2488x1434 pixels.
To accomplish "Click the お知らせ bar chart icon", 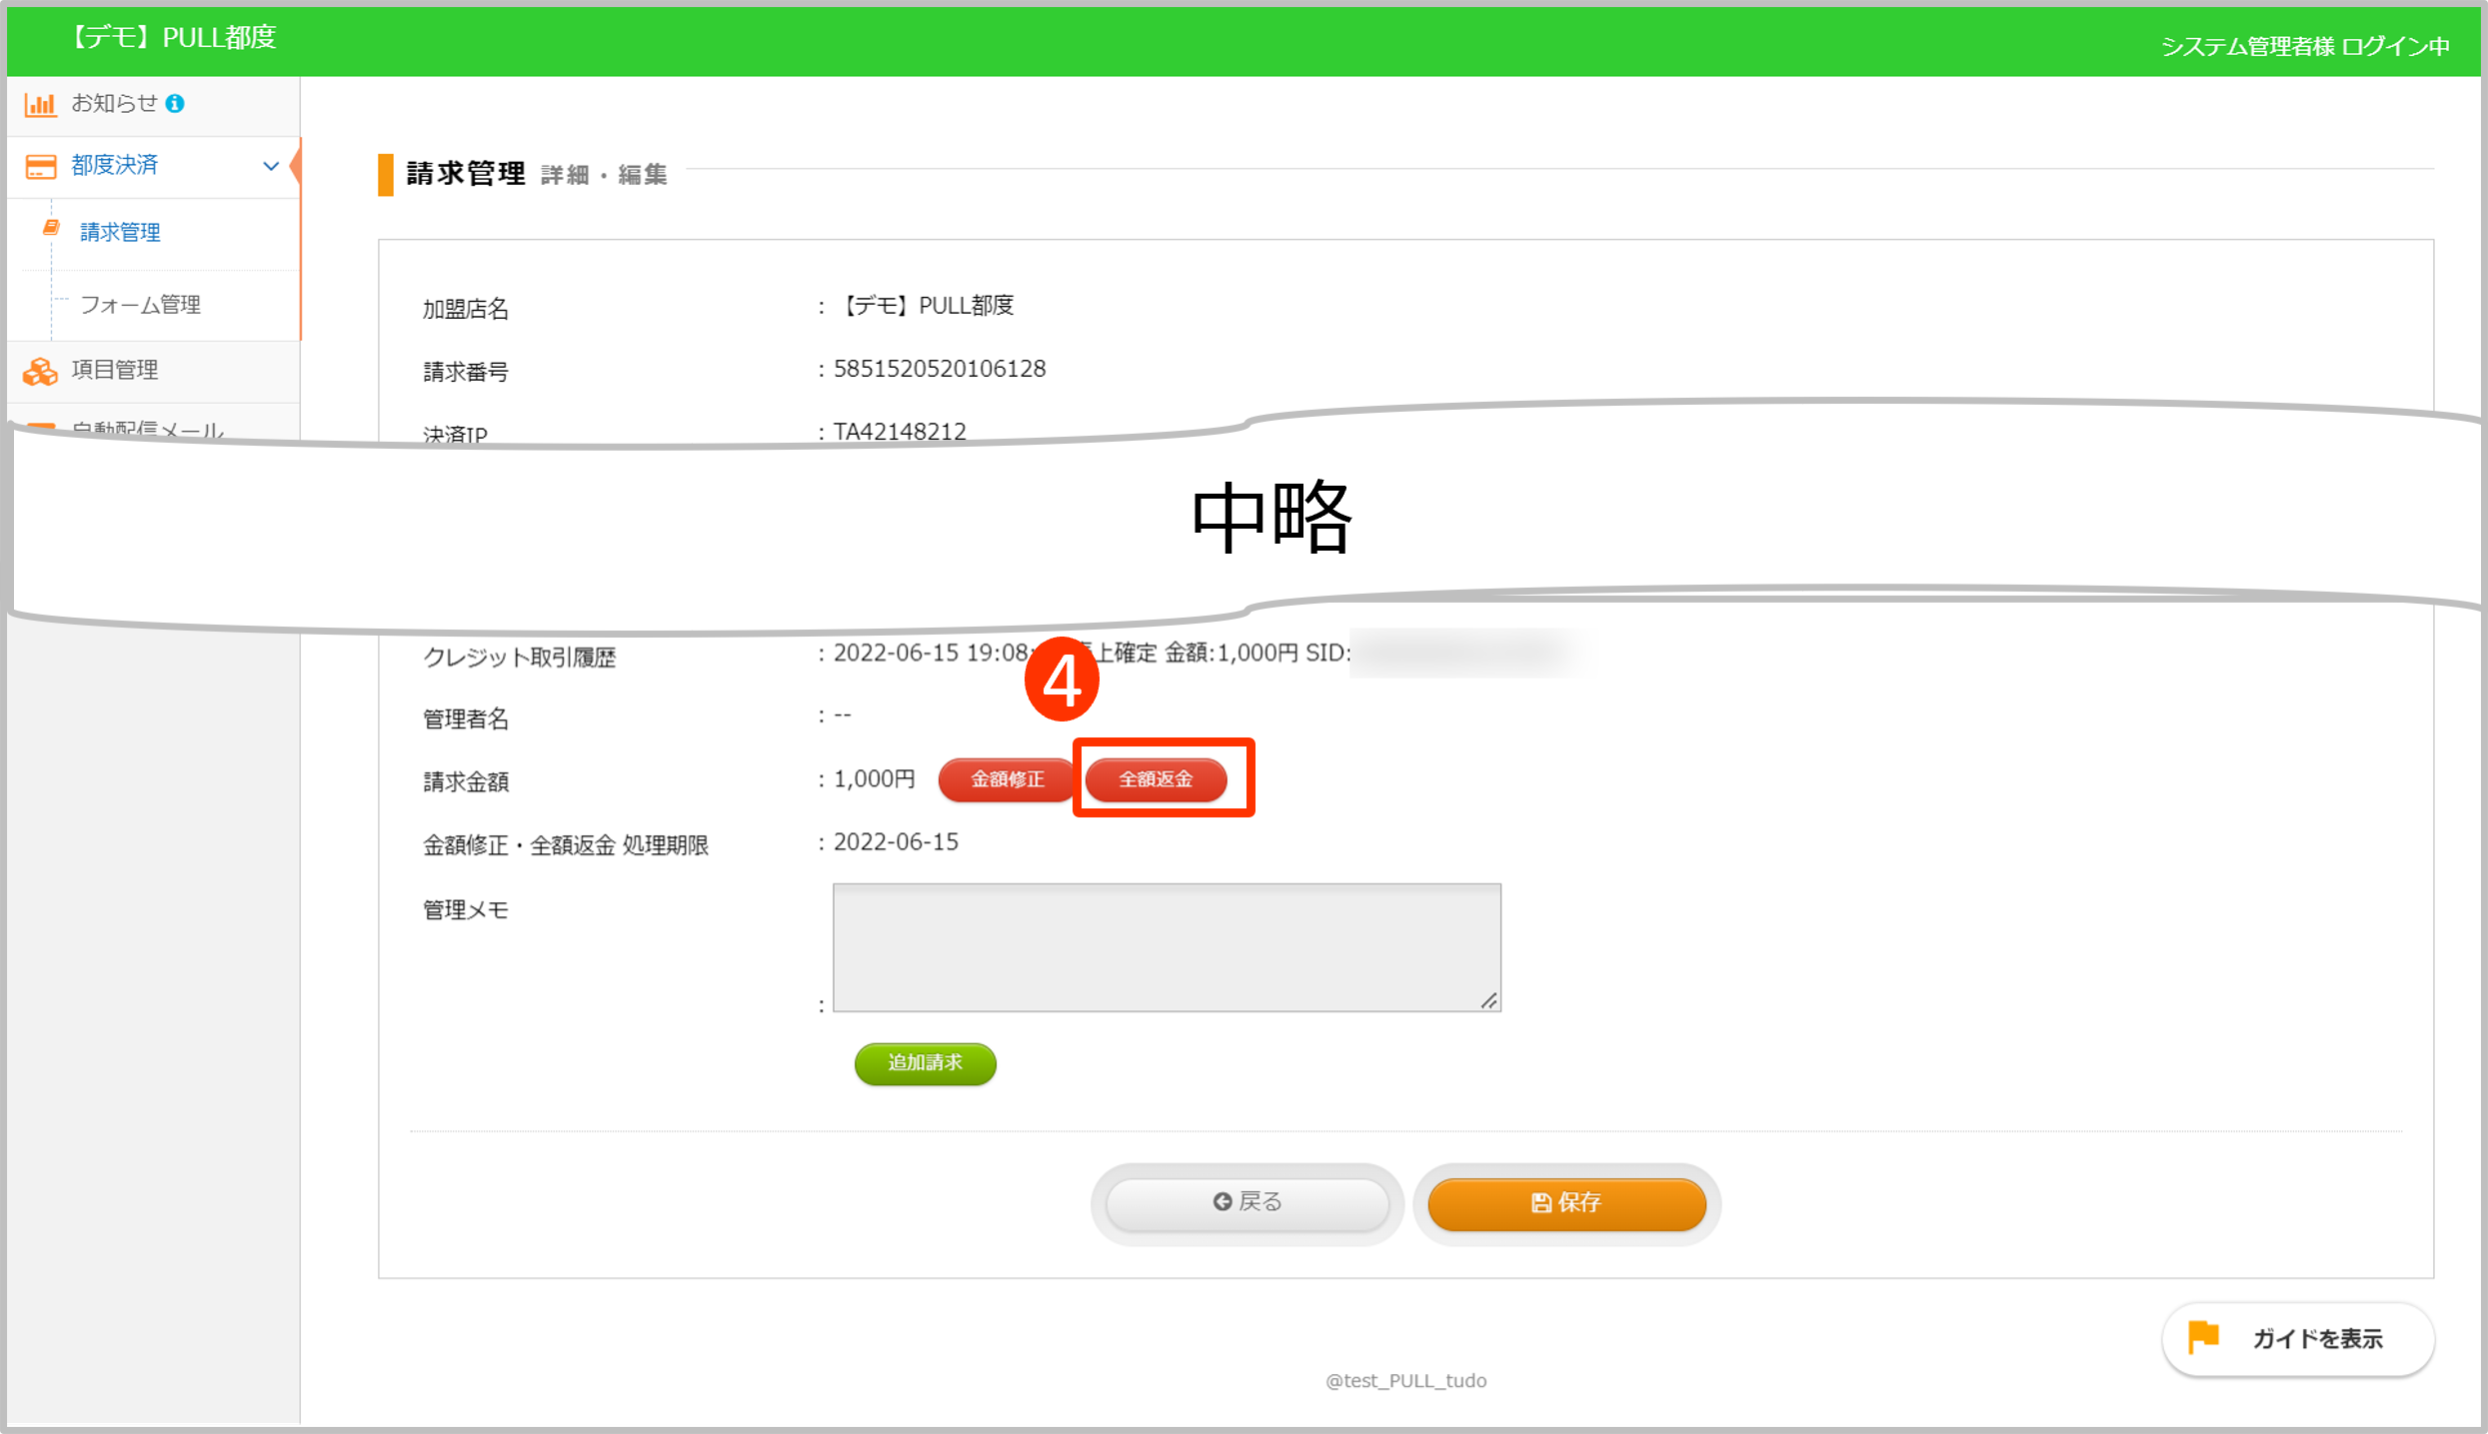I will (x=40, y=104).
